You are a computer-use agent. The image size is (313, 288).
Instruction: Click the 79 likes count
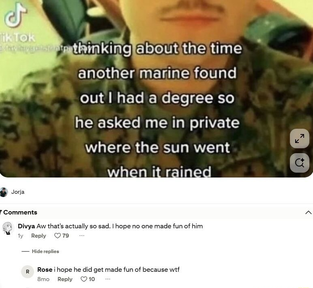(x=66, y=236)
